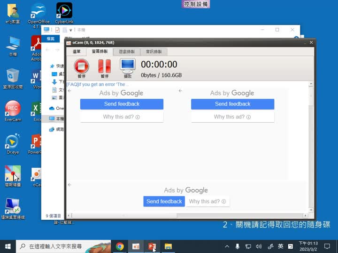Screen dimensions: 338x253
Task: Open the fourth oCam tab
Action: (154, 52)
